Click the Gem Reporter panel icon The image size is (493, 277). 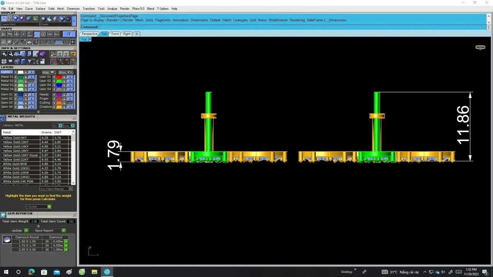tap(3, 215)
